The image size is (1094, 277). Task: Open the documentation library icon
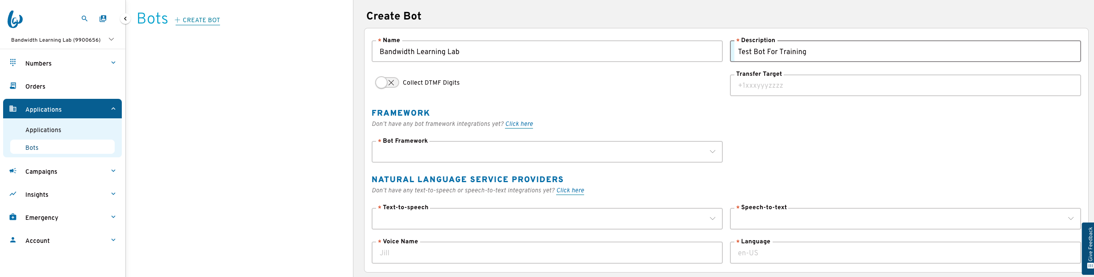pyautogui.click(x=103, y=19)
